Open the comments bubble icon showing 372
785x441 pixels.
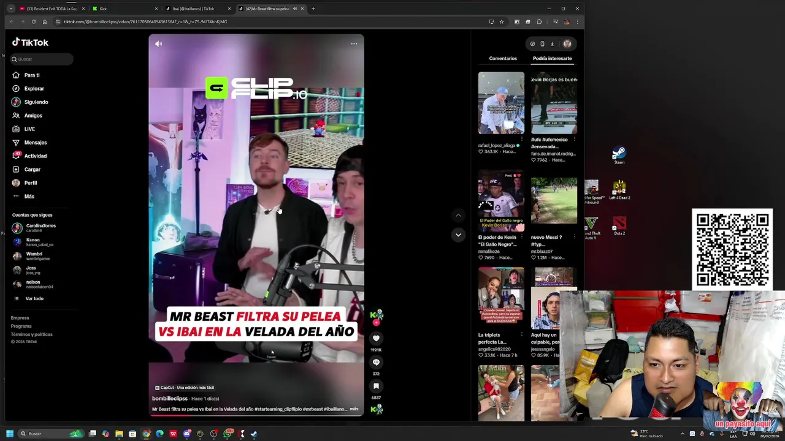(376, 362)
